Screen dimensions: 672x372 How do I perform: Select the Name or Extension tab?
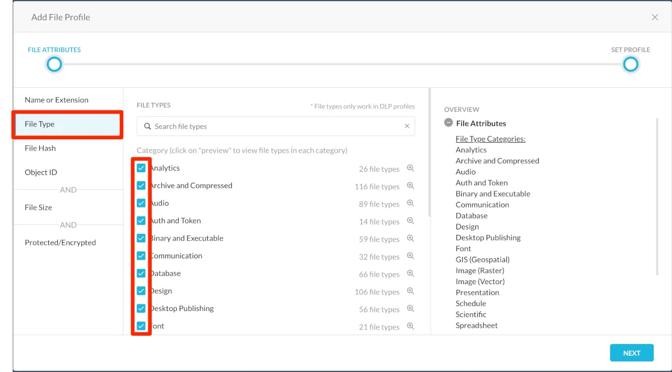tap(57, 100)
